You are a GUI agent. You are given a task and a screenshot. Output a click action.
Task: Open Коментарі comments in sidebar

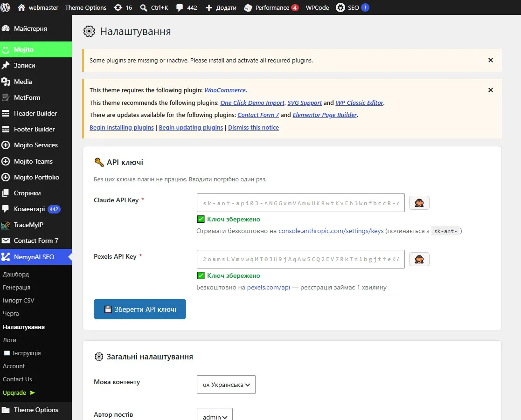click(x=36, y=209)
